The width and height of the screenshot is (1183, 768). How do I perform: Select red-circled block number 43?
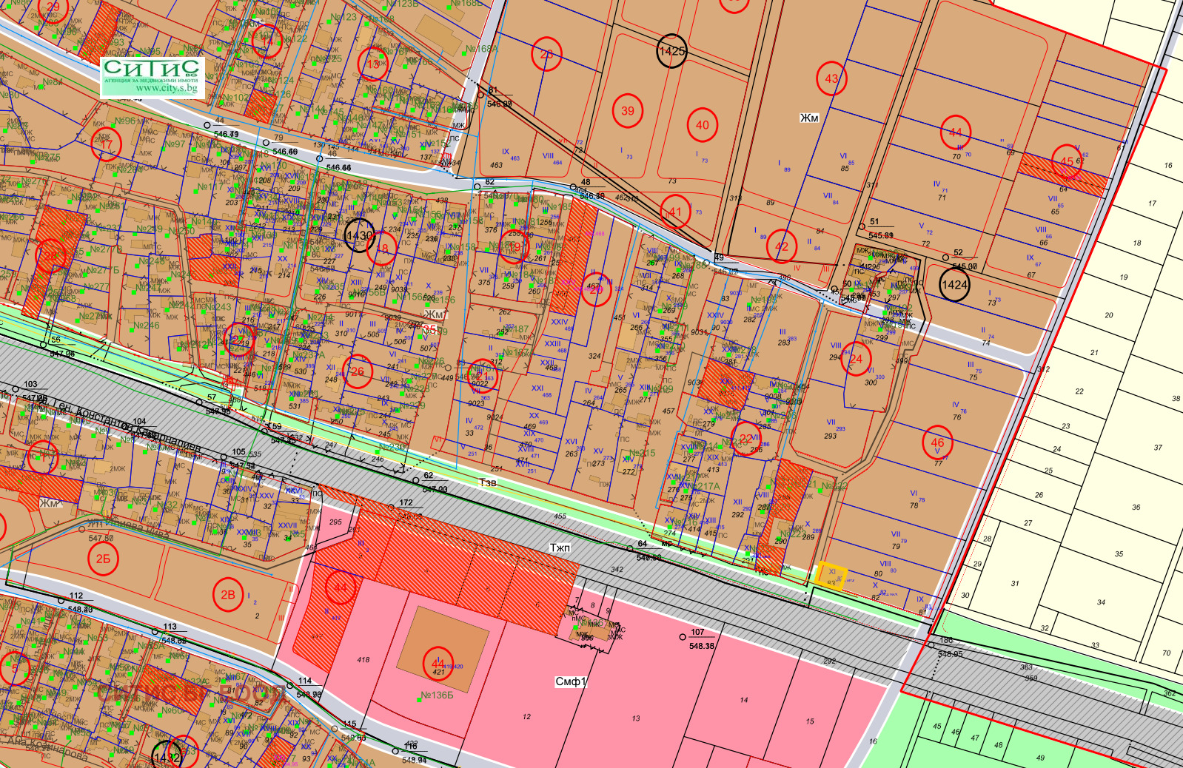(831, 78)
